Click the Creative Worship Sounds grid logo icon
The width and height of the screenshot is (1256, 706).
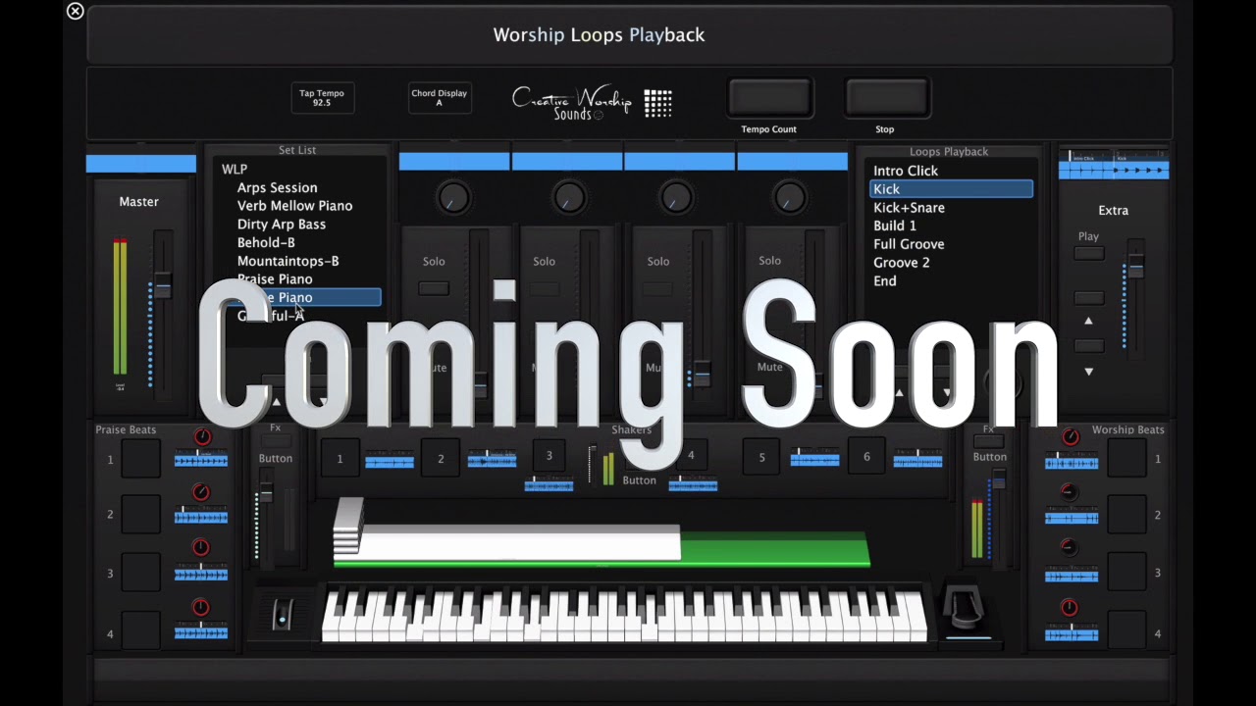658,103
